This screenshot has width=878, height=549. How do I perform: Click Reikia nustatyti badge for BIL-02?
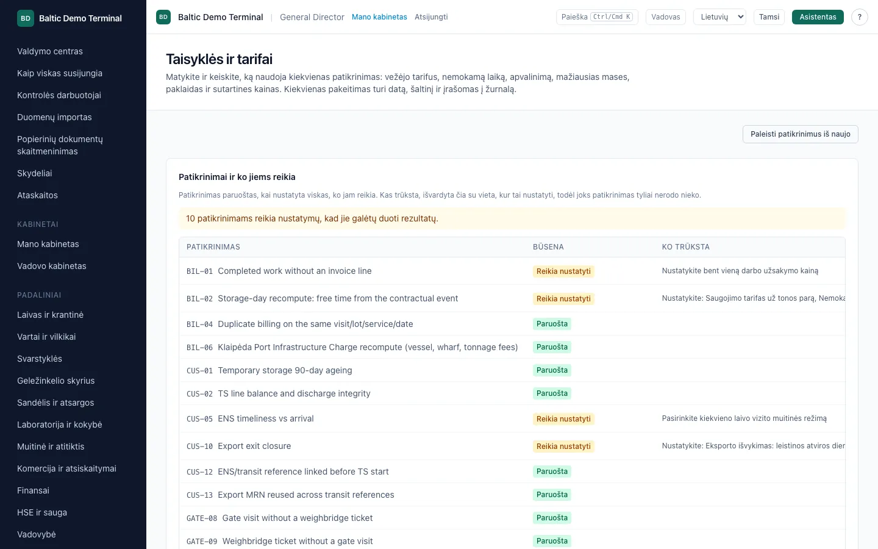pyautogui.click(x=563, y=299)
